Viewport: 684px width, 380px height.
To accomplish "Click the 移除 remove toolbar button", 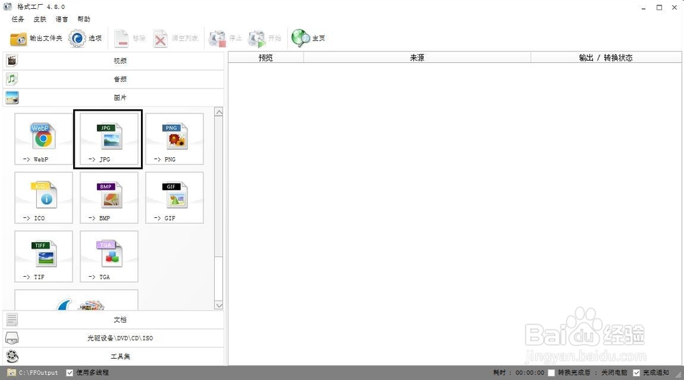I will tap(129, 38).
